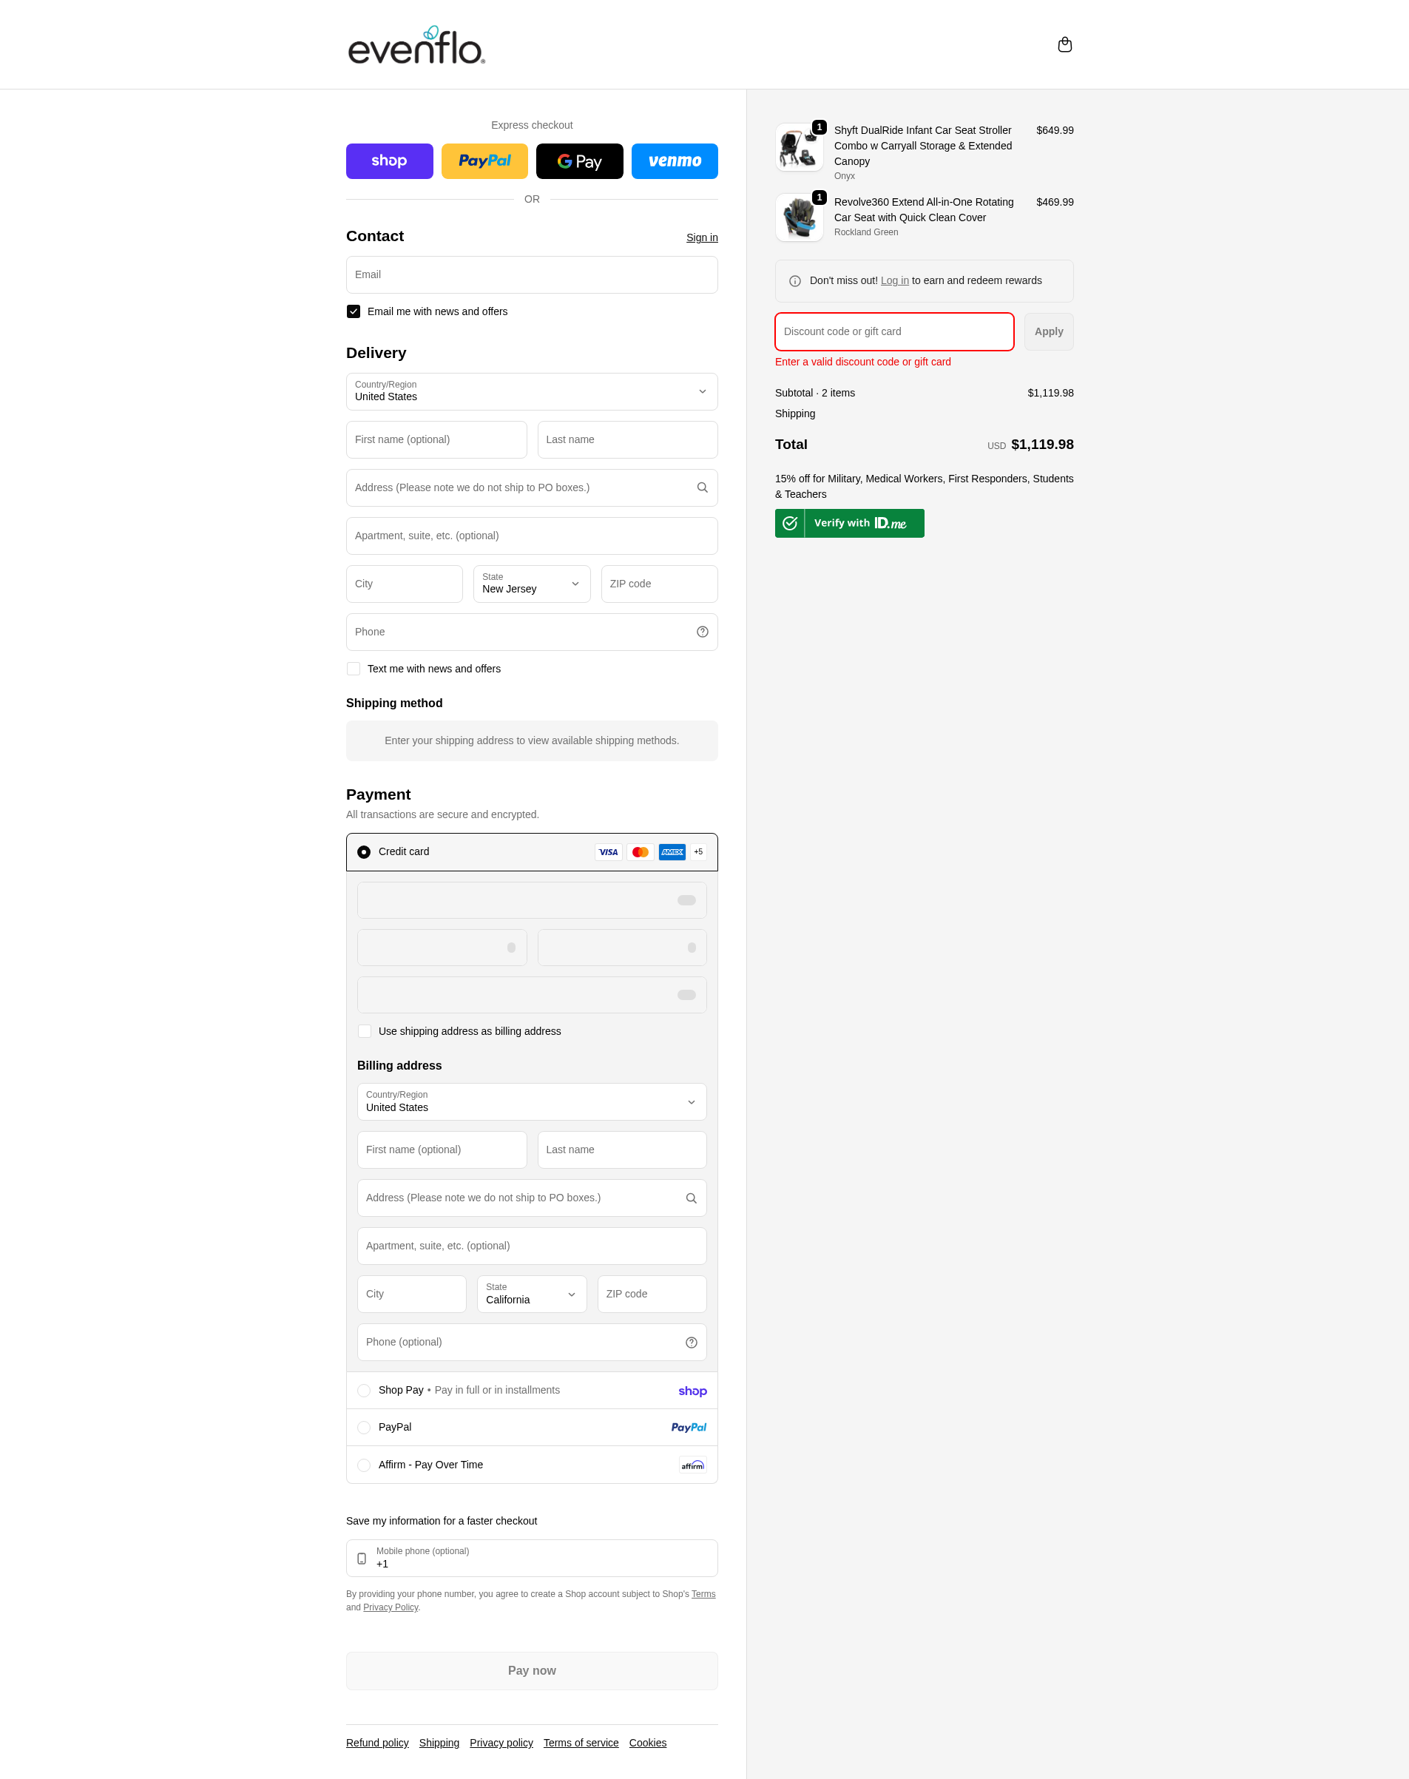Enable Text me with news and offers
Screen dimensions: 1409x1779
[353, 669]
